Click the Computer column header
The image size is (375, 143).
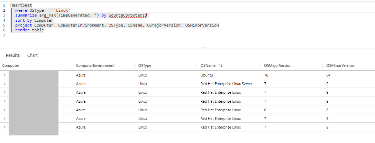click(x=11, y=65)
